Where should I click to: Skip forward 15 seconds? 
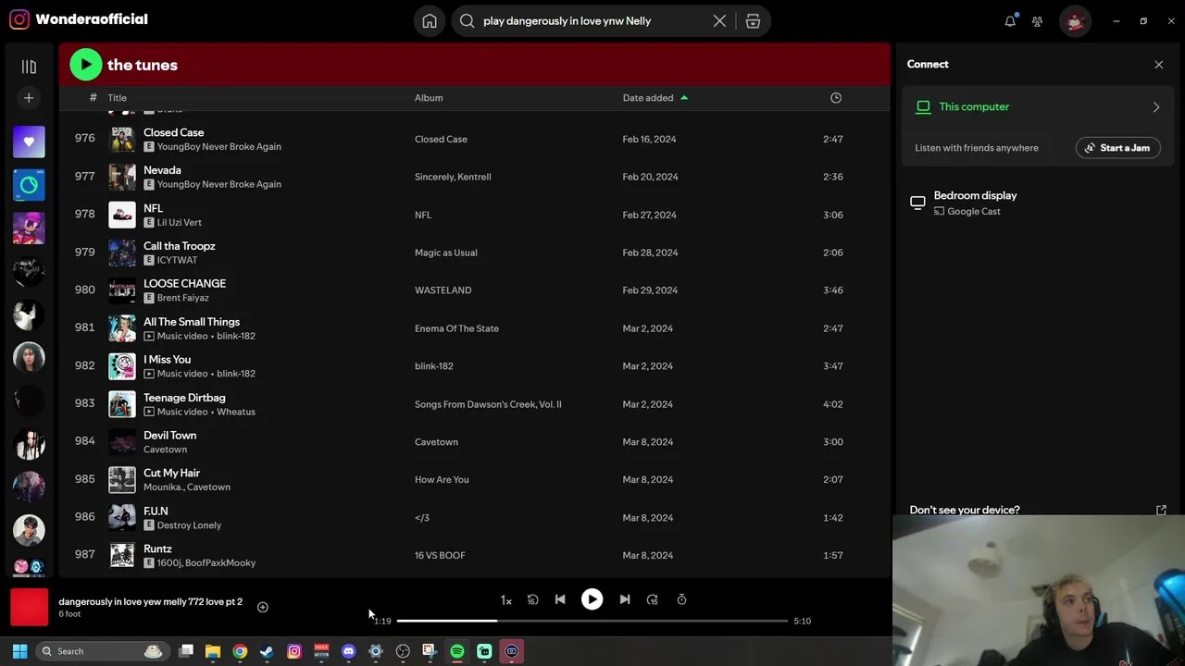click(x=652, y=600)
